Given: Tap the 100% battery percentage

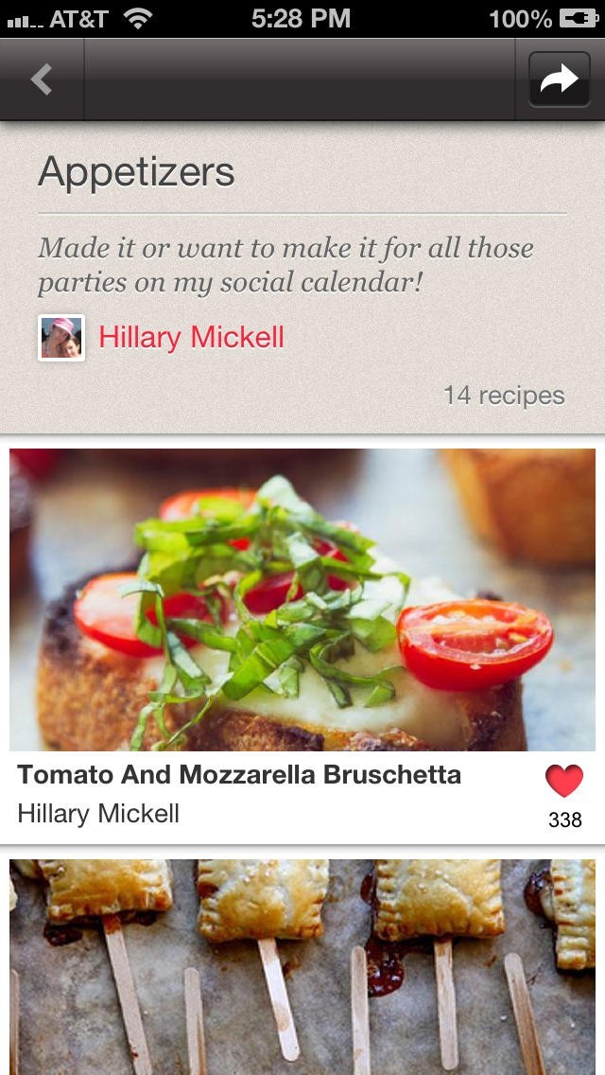Looking at the screenshot, I should [x=520, y=18].
